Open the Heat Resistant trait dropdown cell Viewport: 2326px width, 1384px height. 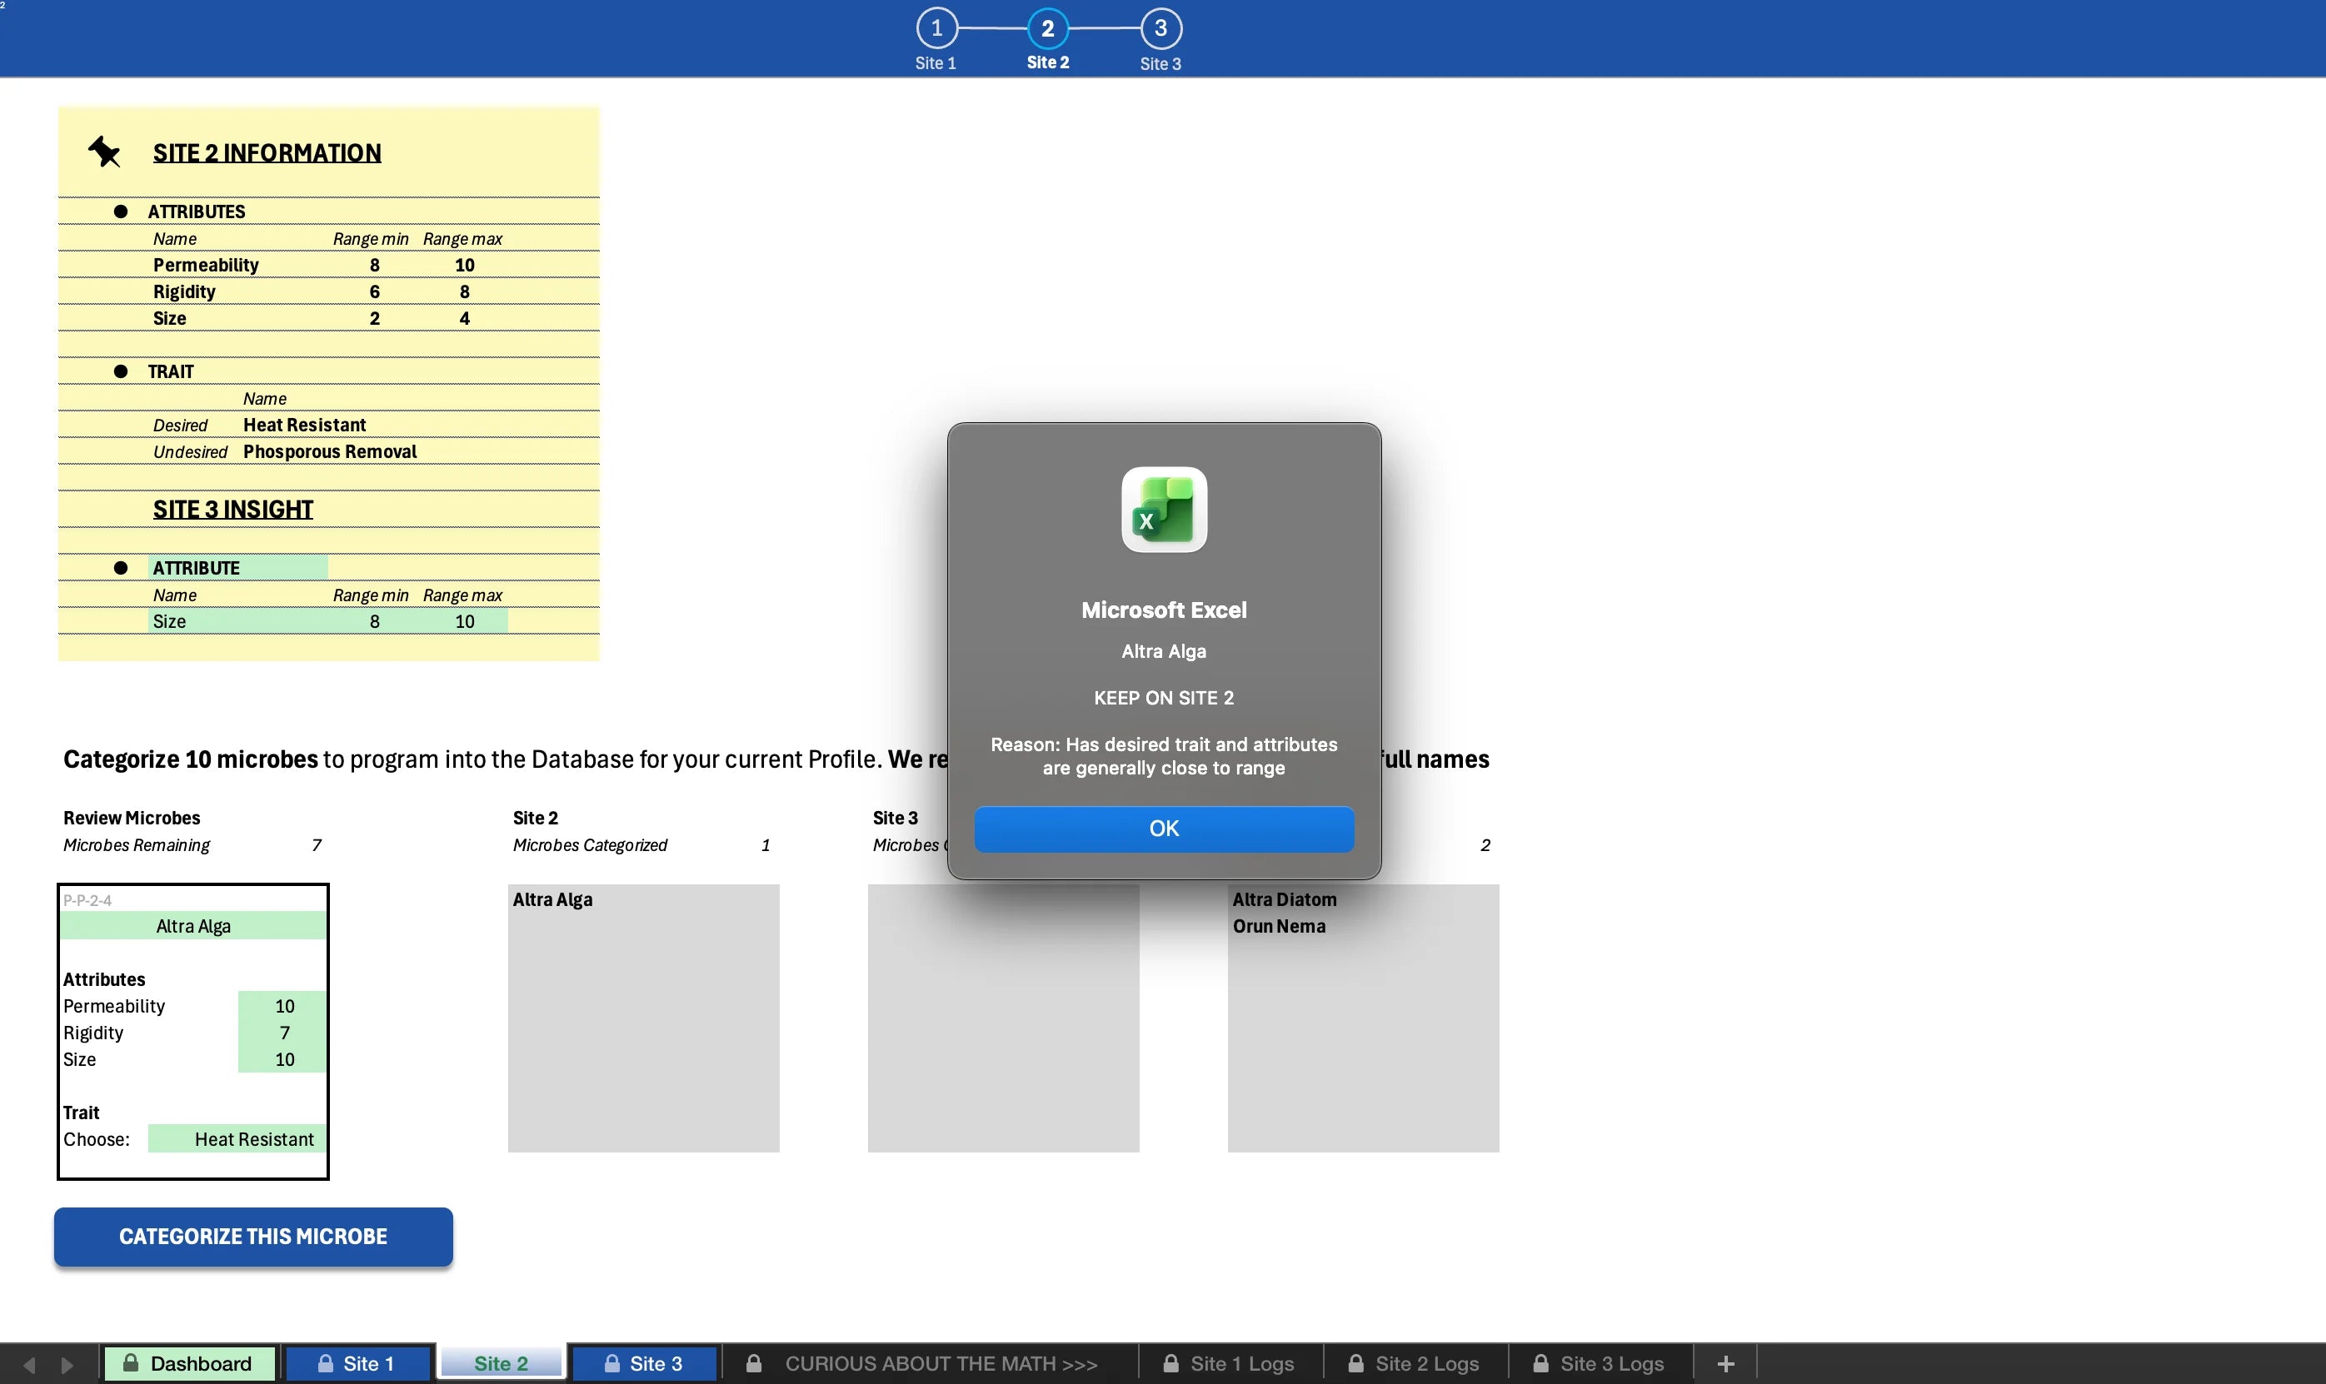pos(238,1138)
